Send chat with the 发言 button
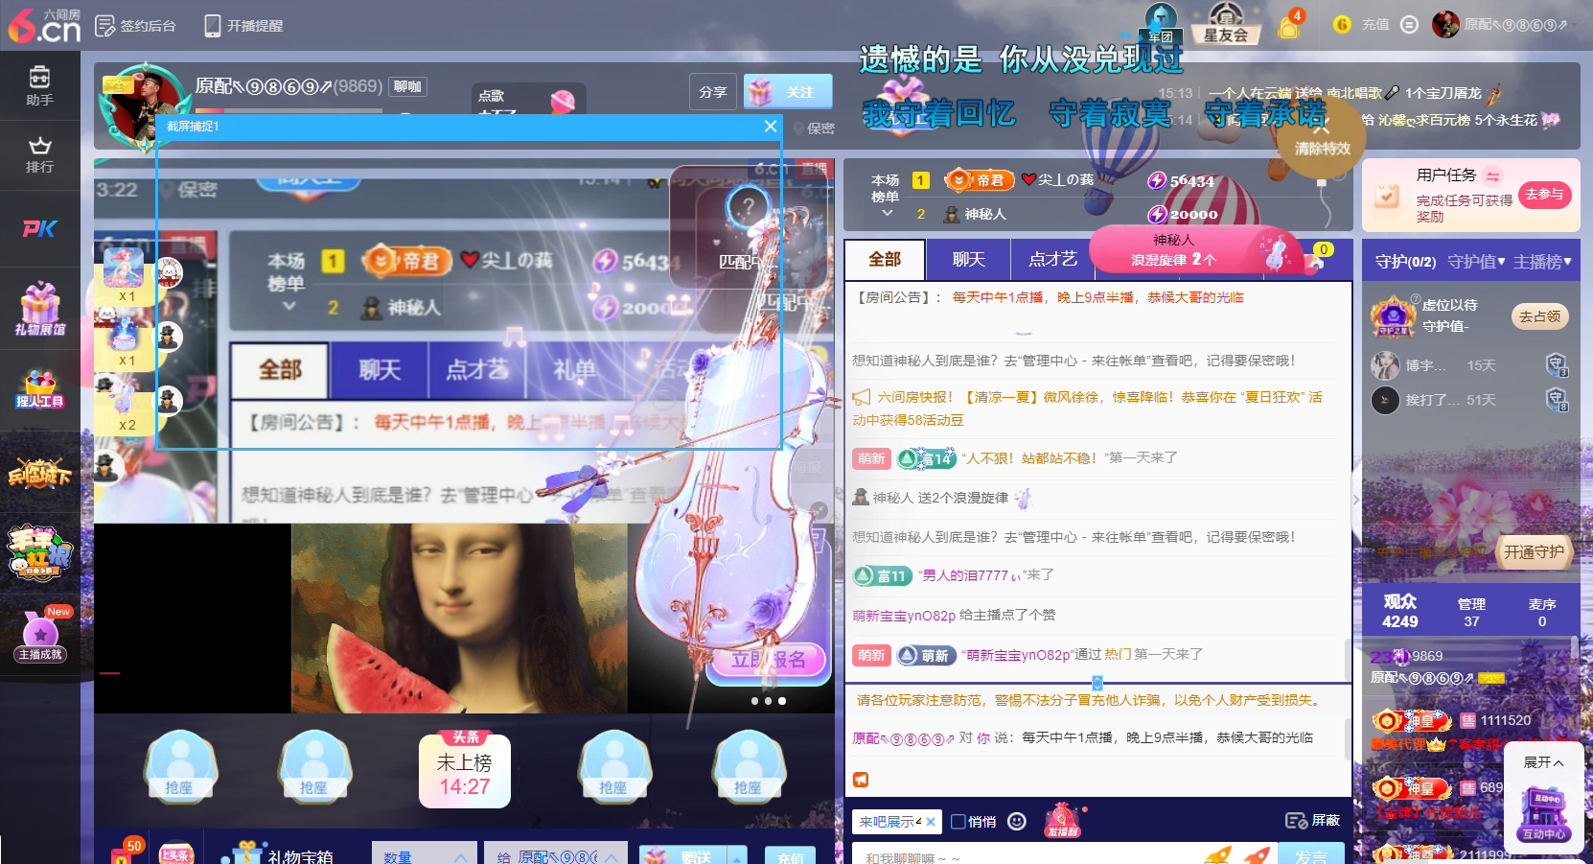This screenshot has height=864, width=1593. pos(1311,853)
